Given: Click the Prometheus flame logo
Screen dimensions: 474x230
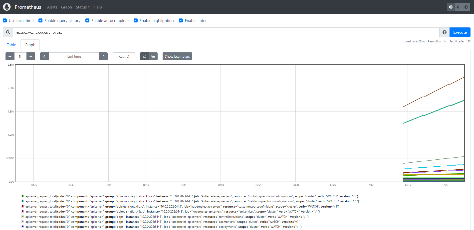Looking at the screenshot, I should coord(7,7).
